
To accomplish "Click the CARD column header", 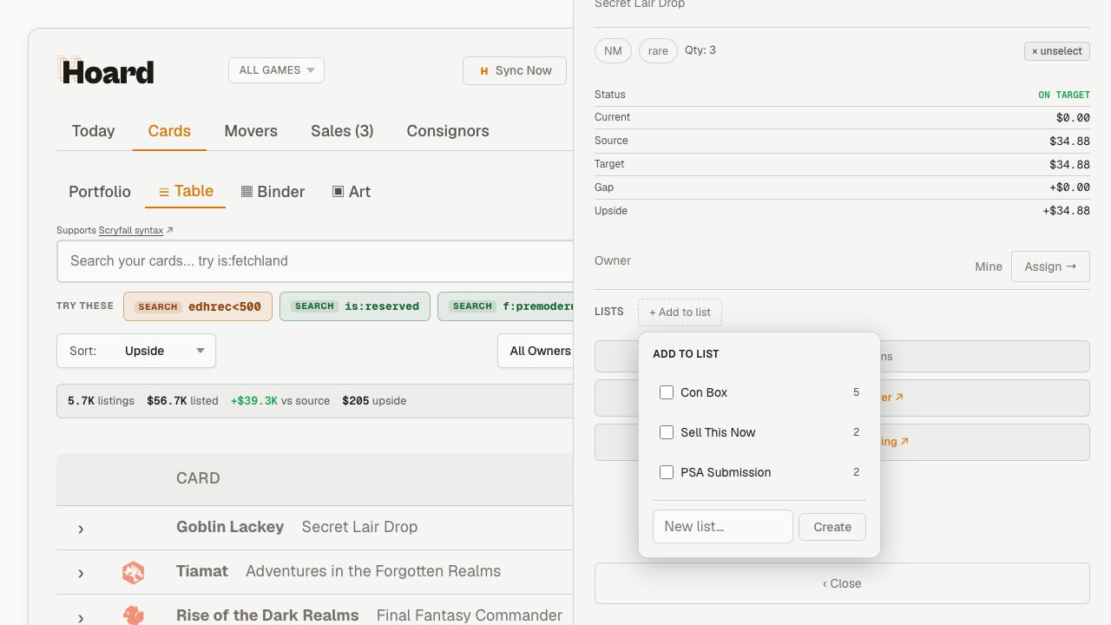I will coord(198,478).
